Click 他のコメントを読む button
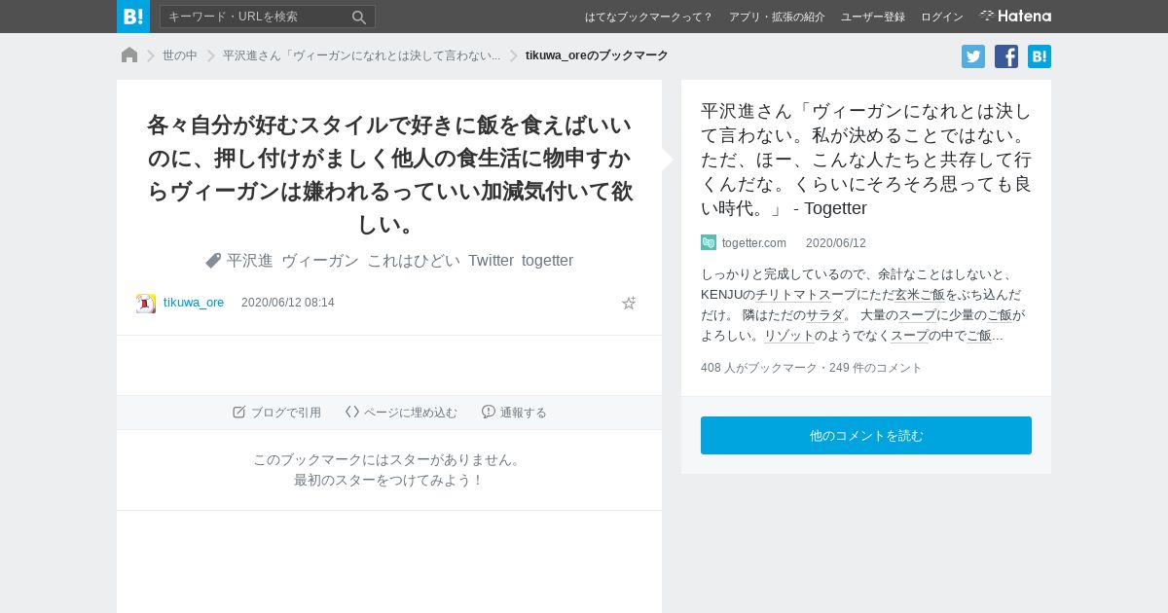Screen dimensions: 1168x613 click(x=866, y=435)
